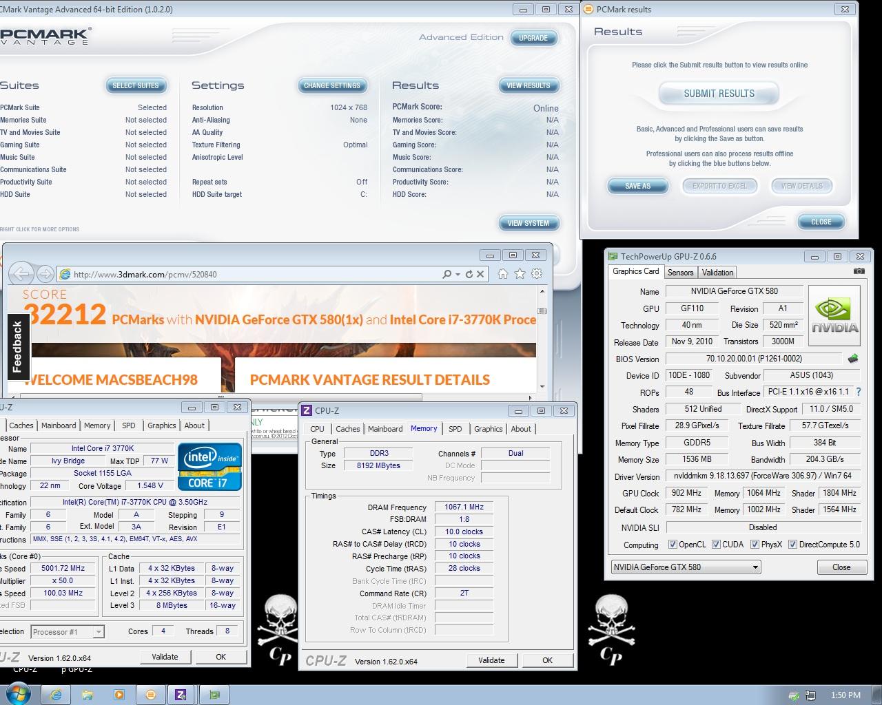This screenshot has height=705, width=882.
Task: Click VIEW RESULTS button
Action: click(x=529, y=85)
